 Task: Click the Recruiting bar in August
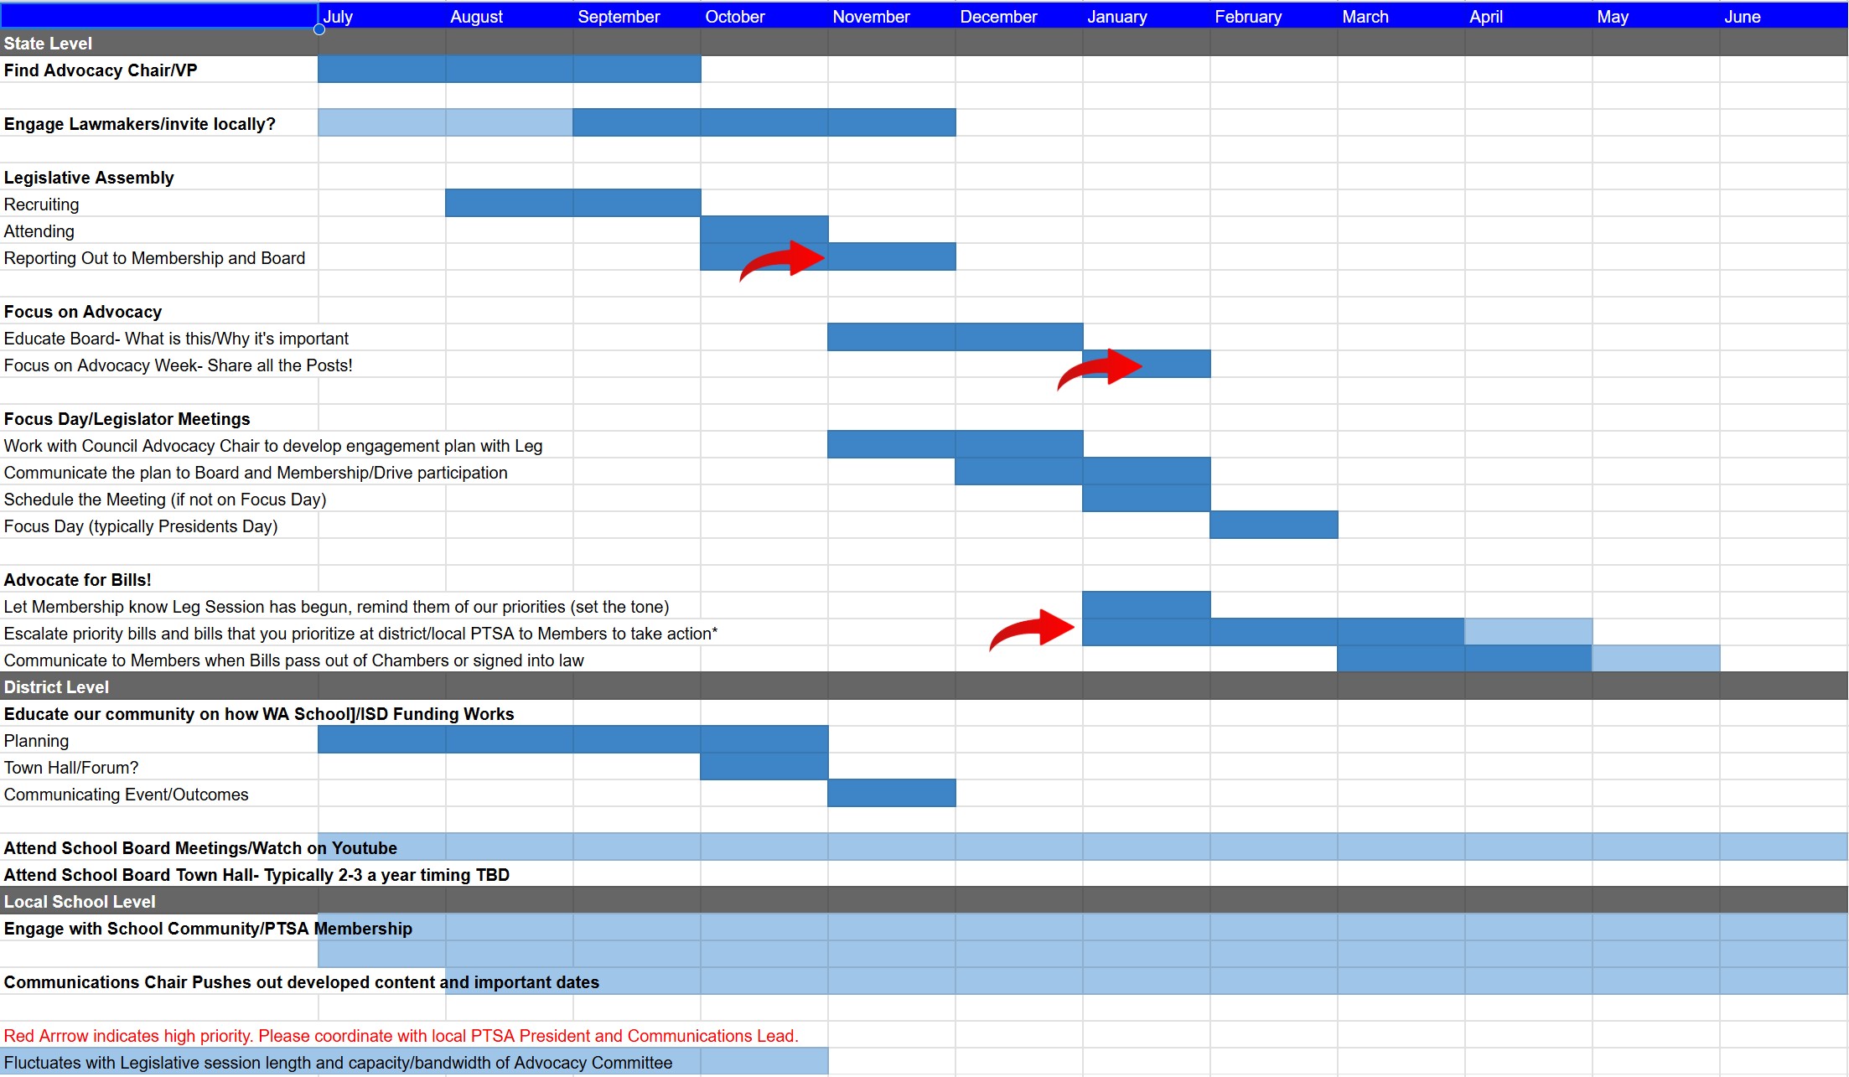509,203
